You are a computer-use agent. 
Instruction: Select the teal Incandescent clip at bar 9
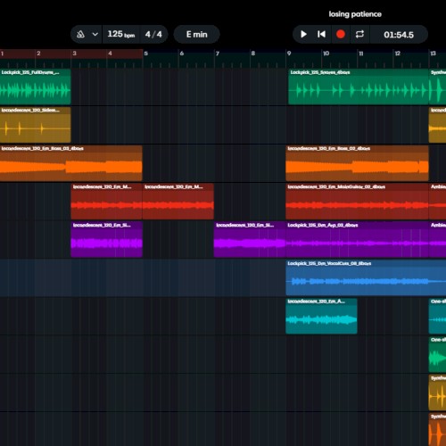pyautogui.click(x=321, y=316)
